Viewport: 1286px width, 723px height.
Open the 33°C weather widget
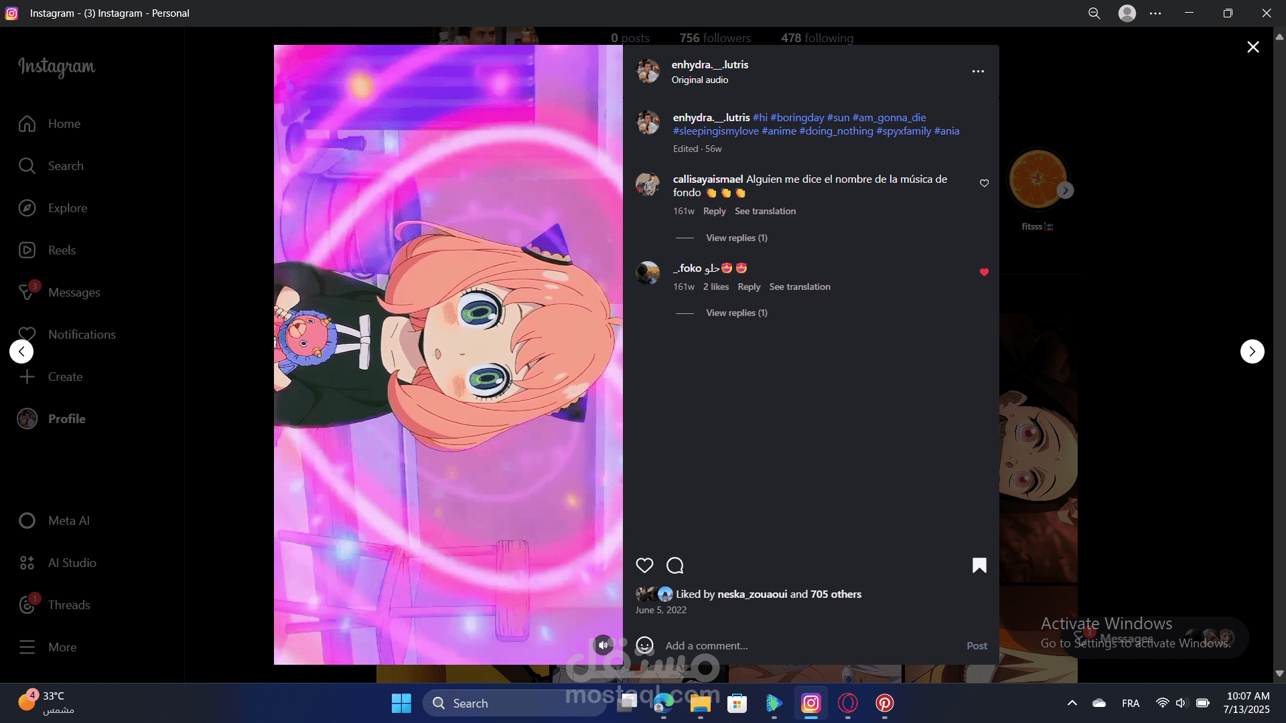pos(46,702)
